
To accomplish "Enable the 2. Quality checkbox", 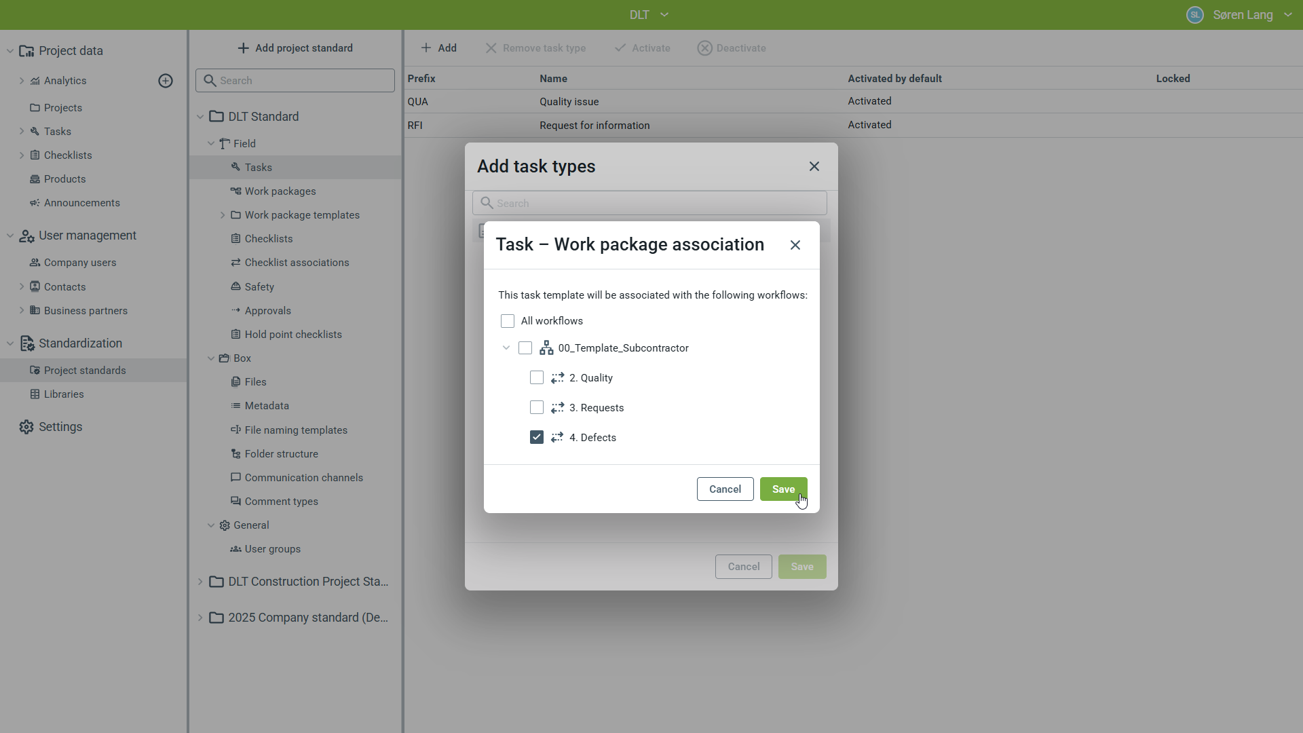I will 537,378.
